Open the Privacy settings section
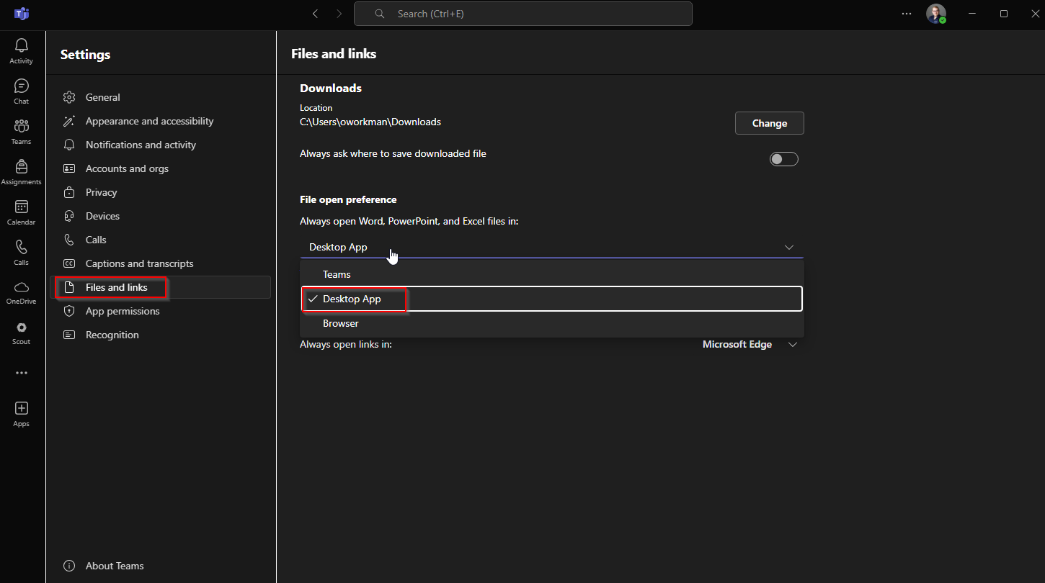The height and width of the screenshot is (583, 1045). [x=101, y=192]
